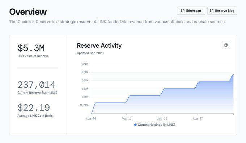Click the external-link icon beside Reserve Blog
Viewport: 246px width, 143px height.
212,10
